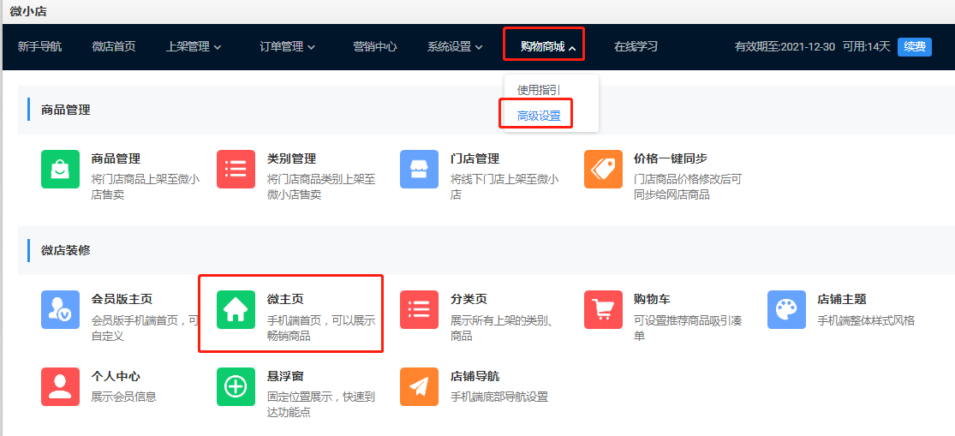
Task: Open the 价格一键同步 orange tag icon
Action: (603, 170)
